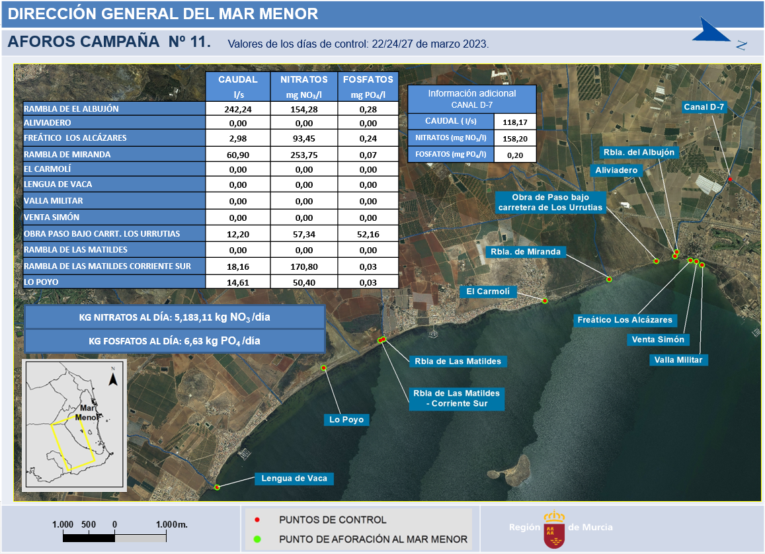Click PUNTO DE AFORACIÓN AL MAR MENOR text
Screen dimensions: 765x554
point(373,539)
